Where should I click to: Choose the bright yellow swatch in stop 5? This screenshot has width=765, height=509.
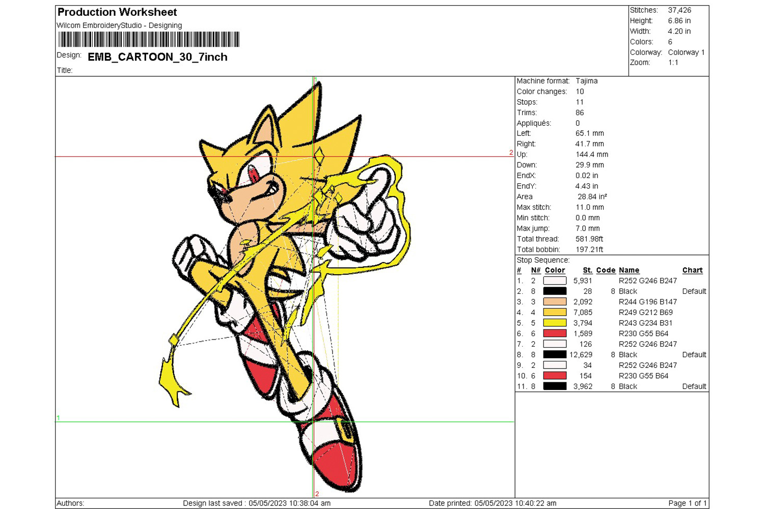pos(555,323)
